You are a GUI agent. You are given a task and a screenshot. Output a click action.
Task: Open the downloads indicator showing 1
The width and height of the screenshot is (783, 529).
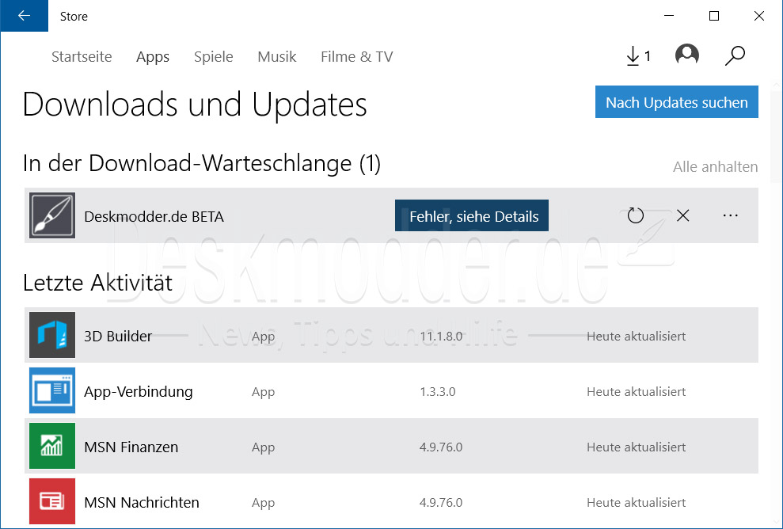pos(638,56)
